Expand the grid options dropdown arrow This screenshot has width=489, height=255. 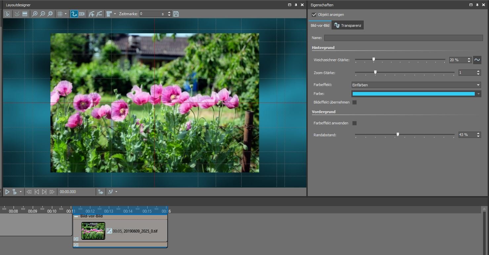tap(66, 14)
